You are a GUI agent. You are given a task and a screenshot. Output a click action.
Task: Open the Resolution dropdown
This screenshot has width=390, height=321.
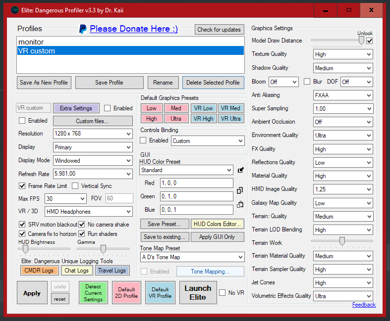pos(93,134)
